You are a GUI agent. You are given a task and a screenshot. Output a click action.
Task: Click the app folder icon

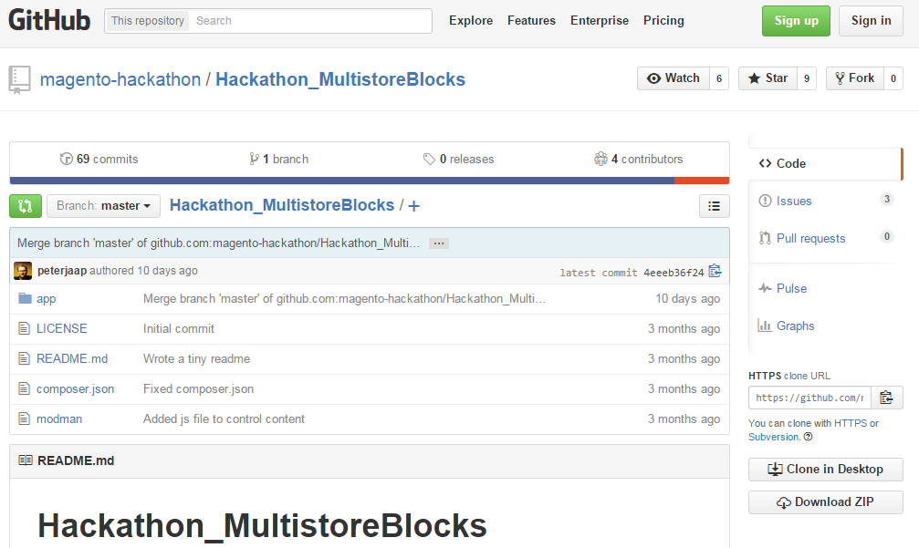point(25,298)
